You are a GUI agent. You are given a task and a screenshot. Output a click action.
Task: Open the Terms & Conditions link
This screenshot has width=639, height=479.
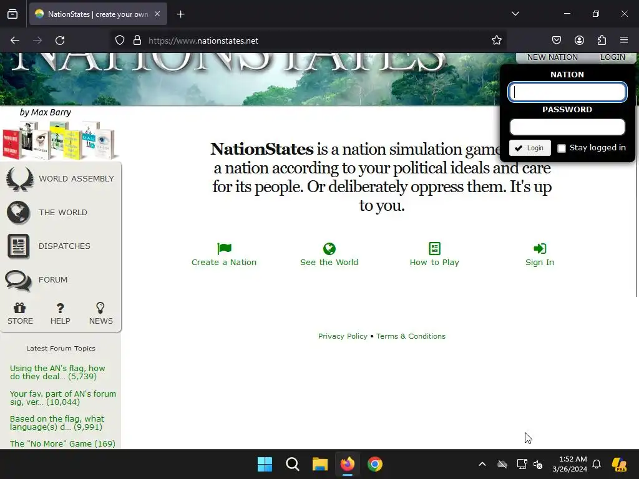point(411,336)
